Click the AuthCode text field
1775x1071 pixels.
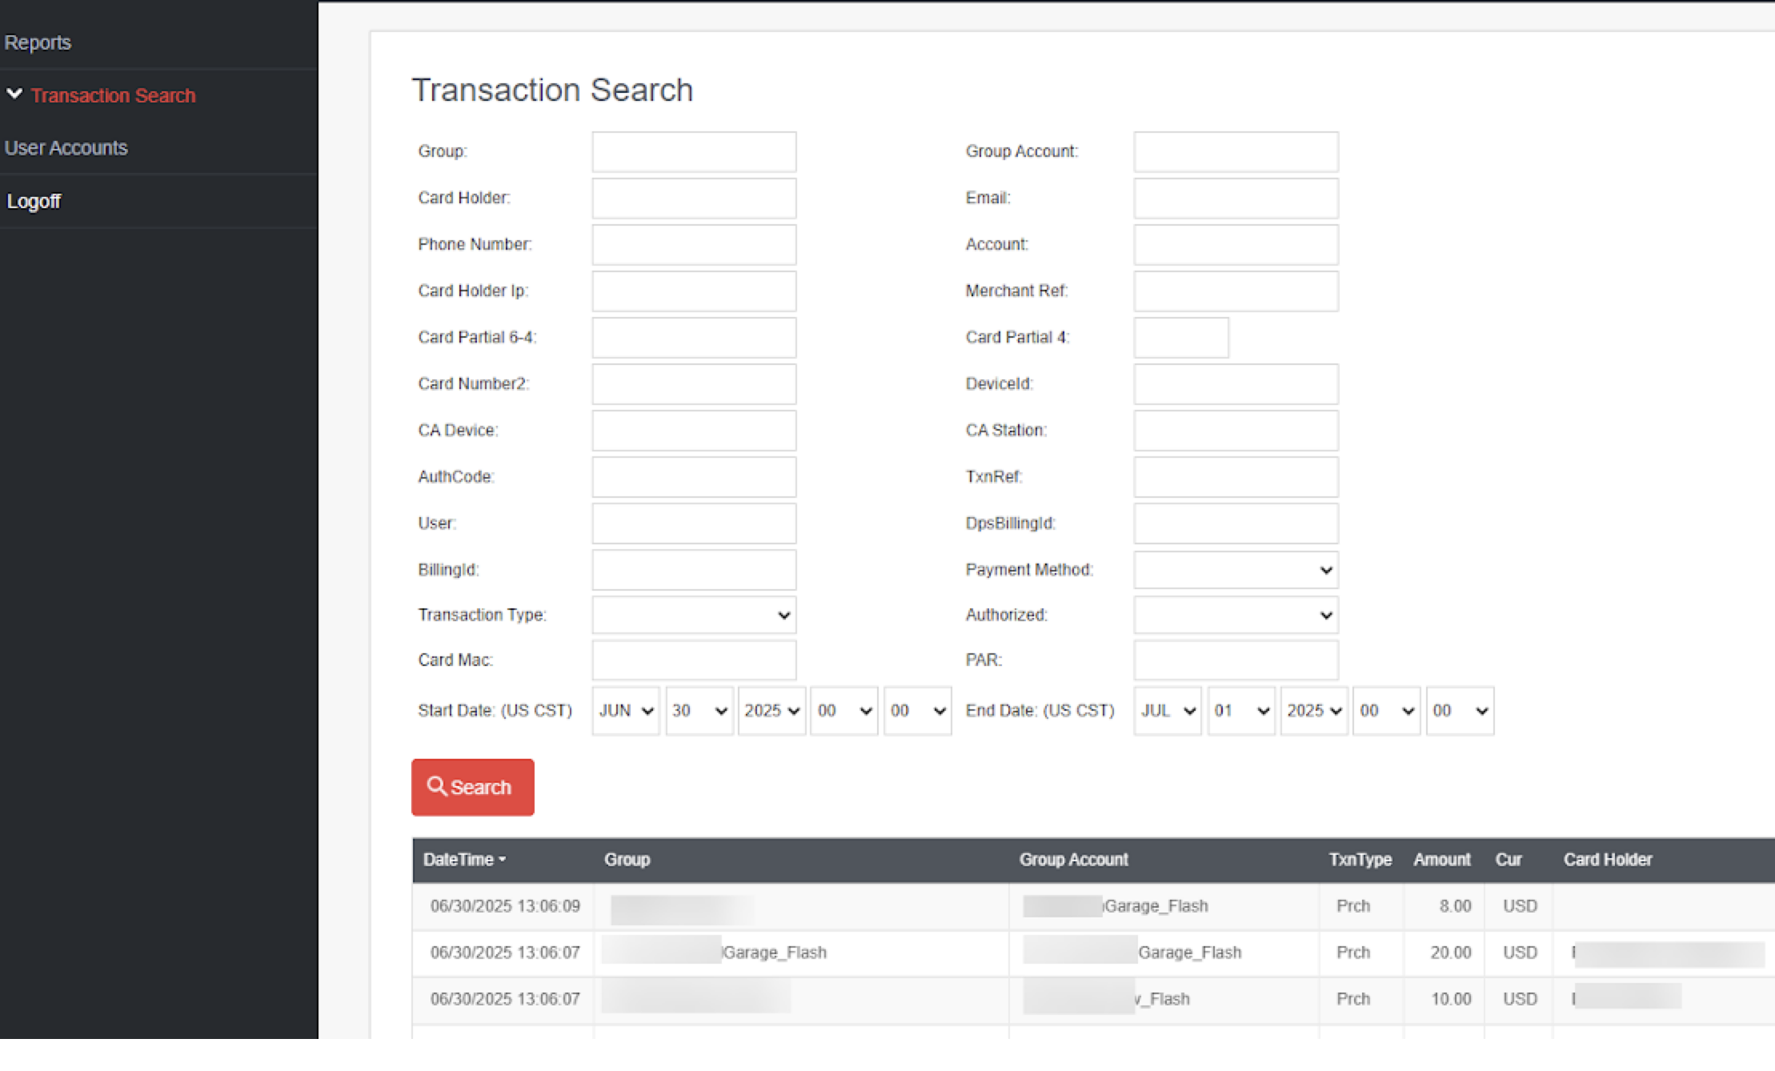693,476
